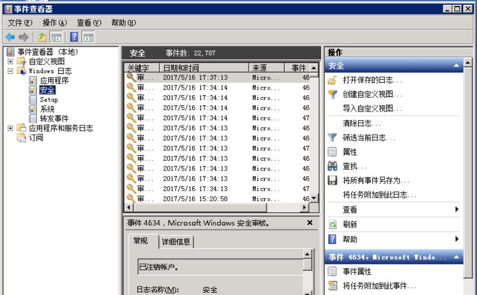Click the blue Help question-mark toolbar icon
This screenshot has height=295, width=477.
click(x=74, y=37)
